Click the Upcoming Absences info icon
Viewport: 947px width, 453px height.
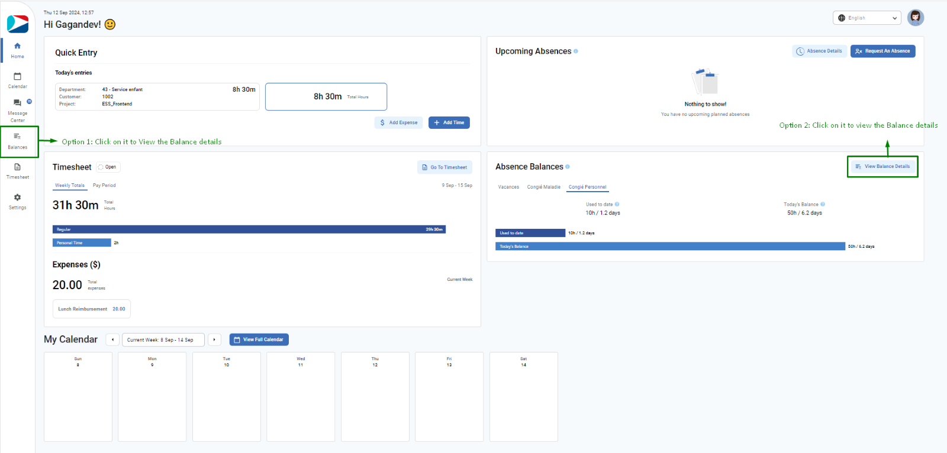[576, 51]
